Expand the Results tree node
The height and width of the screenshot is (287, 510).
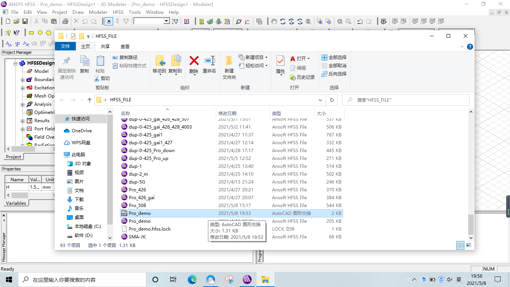[x=23, y=121]
